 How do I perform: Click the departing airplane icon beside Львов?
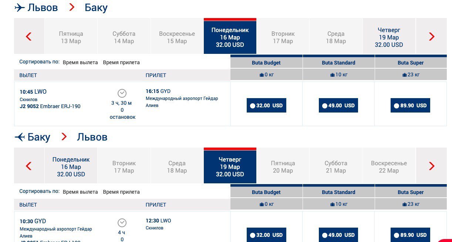pos(20,7)
